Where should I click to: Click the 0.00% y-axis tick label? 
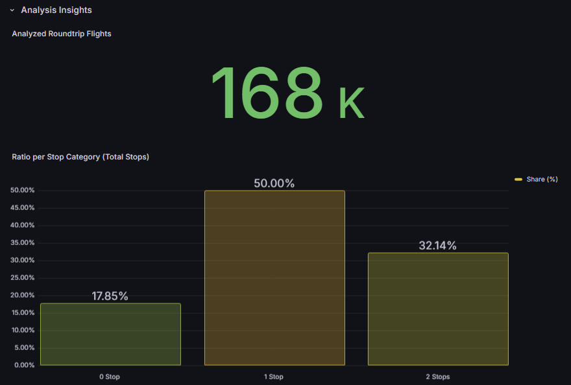pyautogui.click(x=24, y=366)
